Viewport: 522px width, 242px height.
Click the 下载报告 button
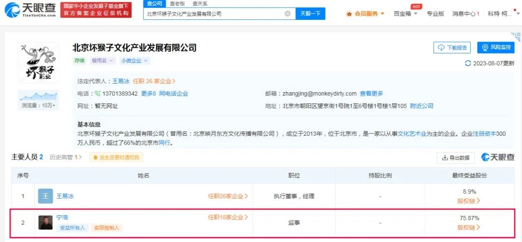452,47
